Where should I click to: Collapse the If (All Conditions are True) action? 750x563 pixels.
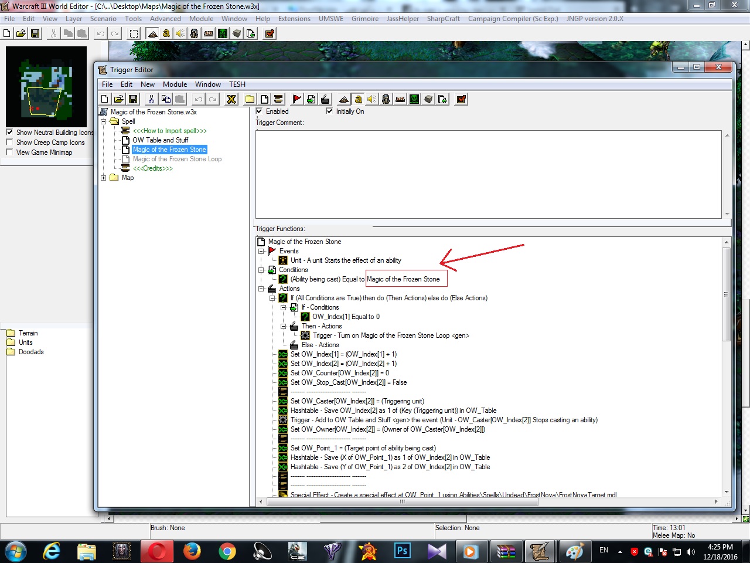[272, 298]
